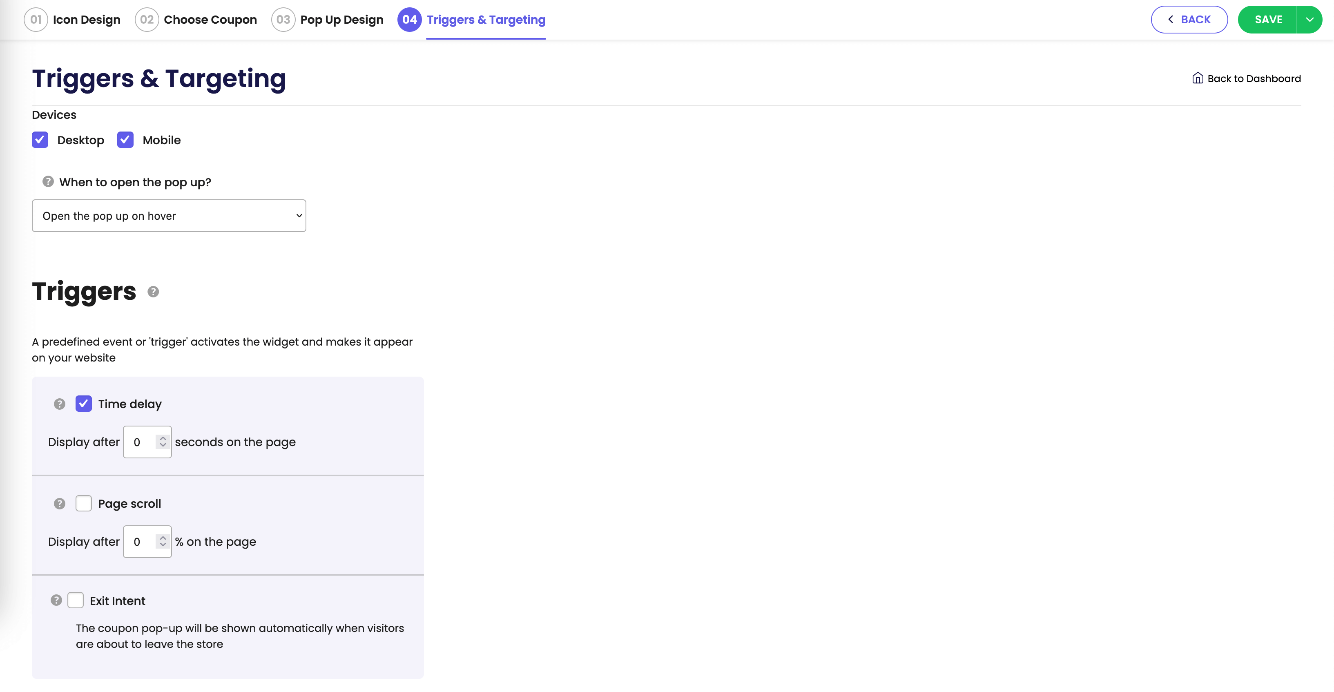Disable the Time delay trigger checkbox
Viewport: 1334px width, 692px height.
pyautogui.click(x=84, y=404)
